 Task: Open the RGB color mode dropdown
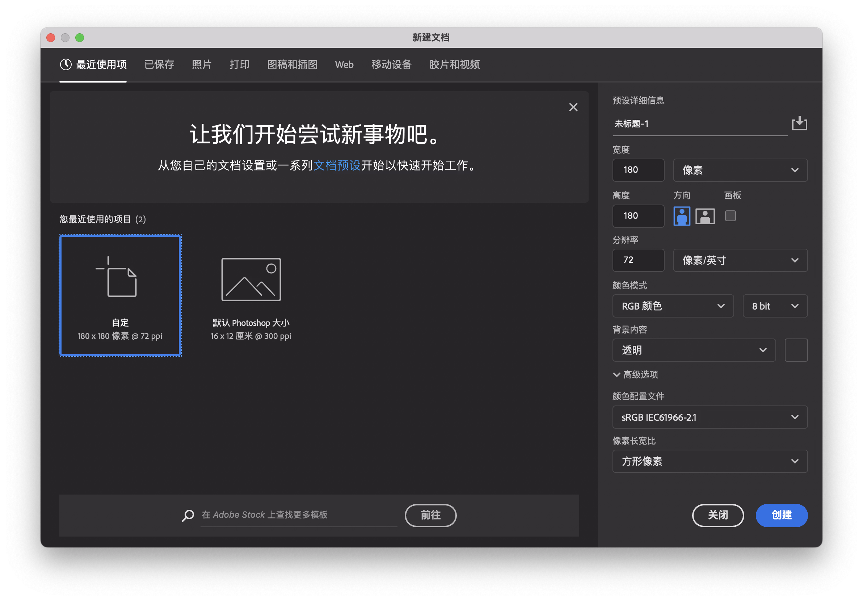click(x=673, y=306)
